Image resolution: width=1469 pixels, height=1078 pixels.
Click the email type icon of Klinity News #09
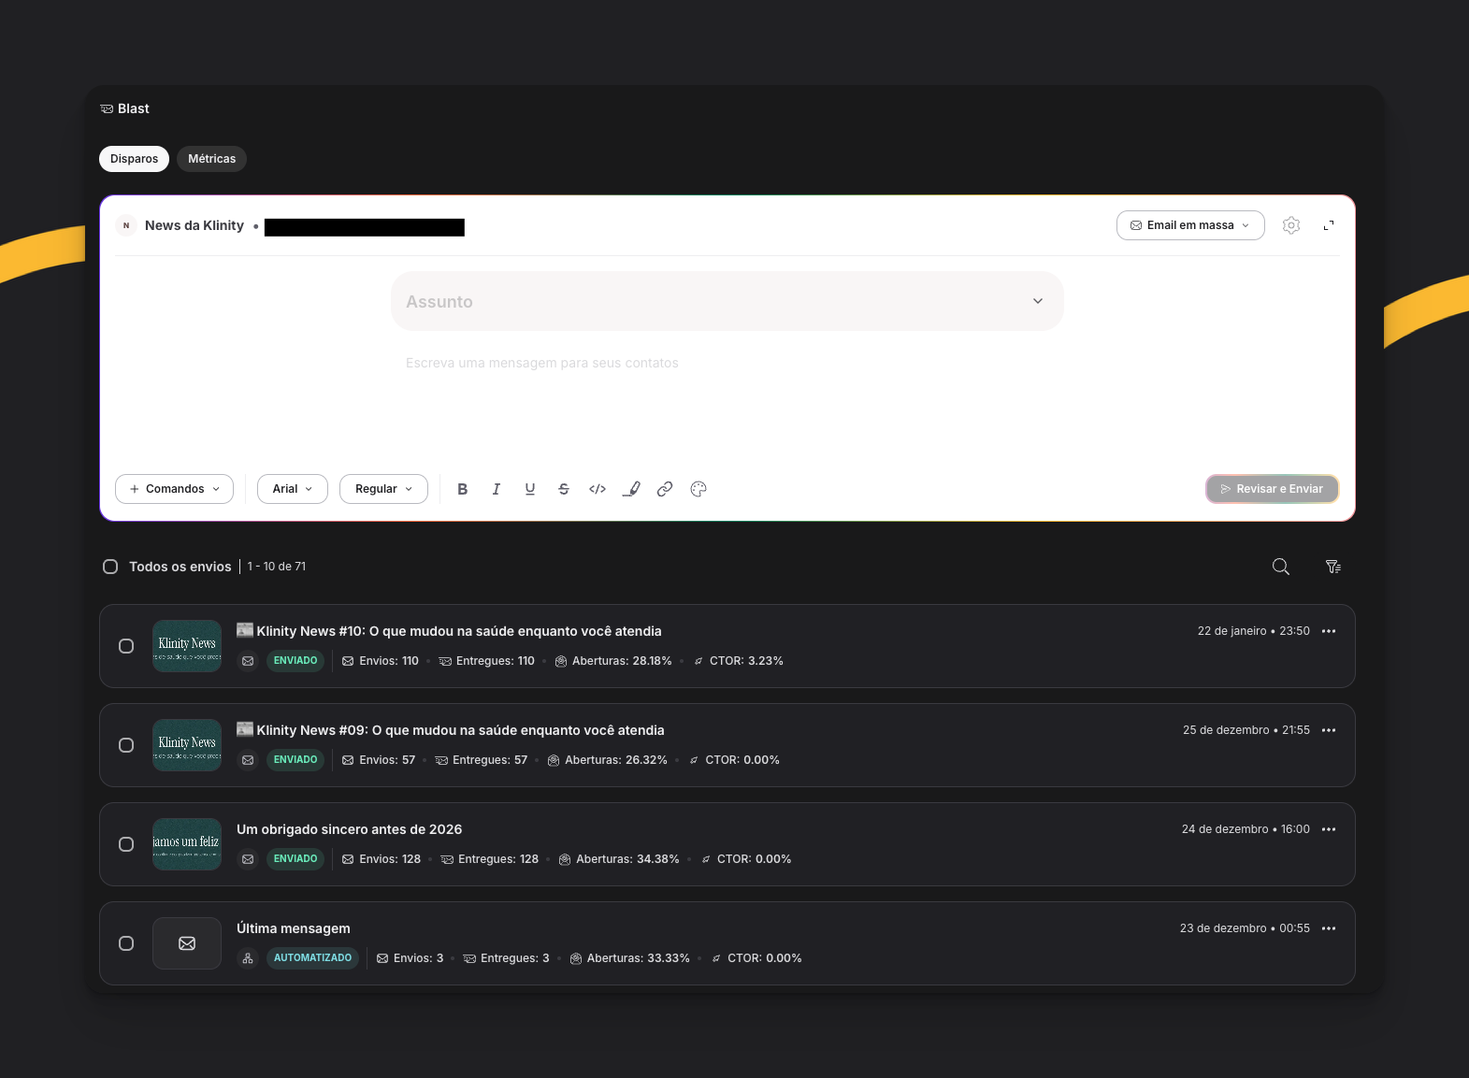click(x=248, y=760)
